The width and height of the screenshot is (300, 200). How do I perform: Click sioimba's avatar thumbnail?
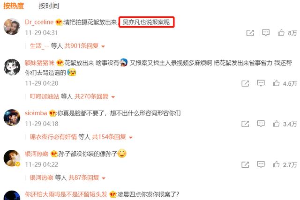12,118
